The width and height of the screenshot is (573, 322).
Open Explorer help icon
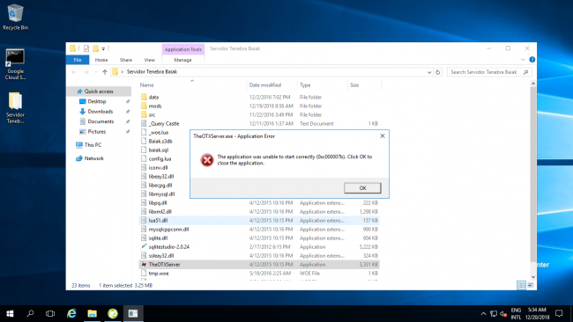point(532,60)
